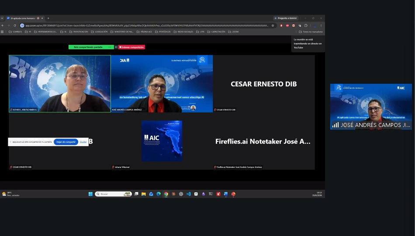Reload the Zoom page
415x236 pixels.
(15, 26)
